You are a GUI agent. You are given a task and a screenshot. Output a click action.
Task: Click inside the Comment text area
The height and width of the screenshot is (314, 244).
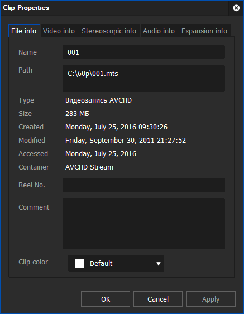point(143,224)
